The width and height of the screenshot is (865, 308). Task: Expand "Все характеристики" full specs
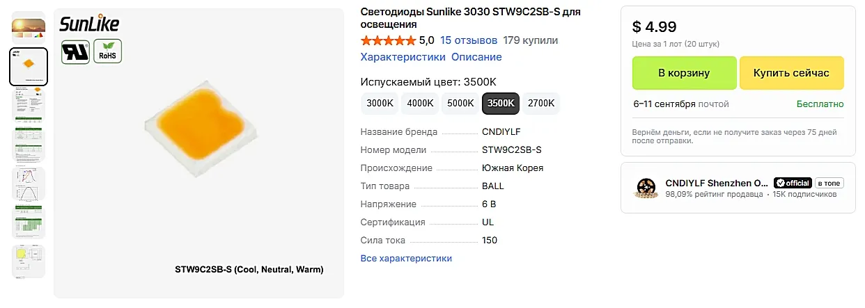406,259
